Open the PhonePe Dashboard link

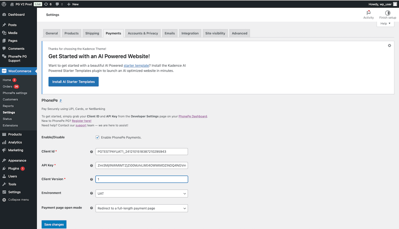pyautogui.click(x=193, y=116)
